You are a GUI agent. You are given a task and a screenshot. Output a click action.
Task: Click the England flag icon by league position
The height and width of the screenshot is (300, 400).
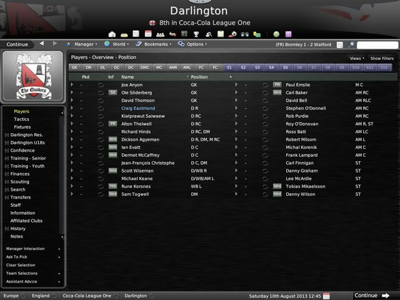click(x=152, y=23)
